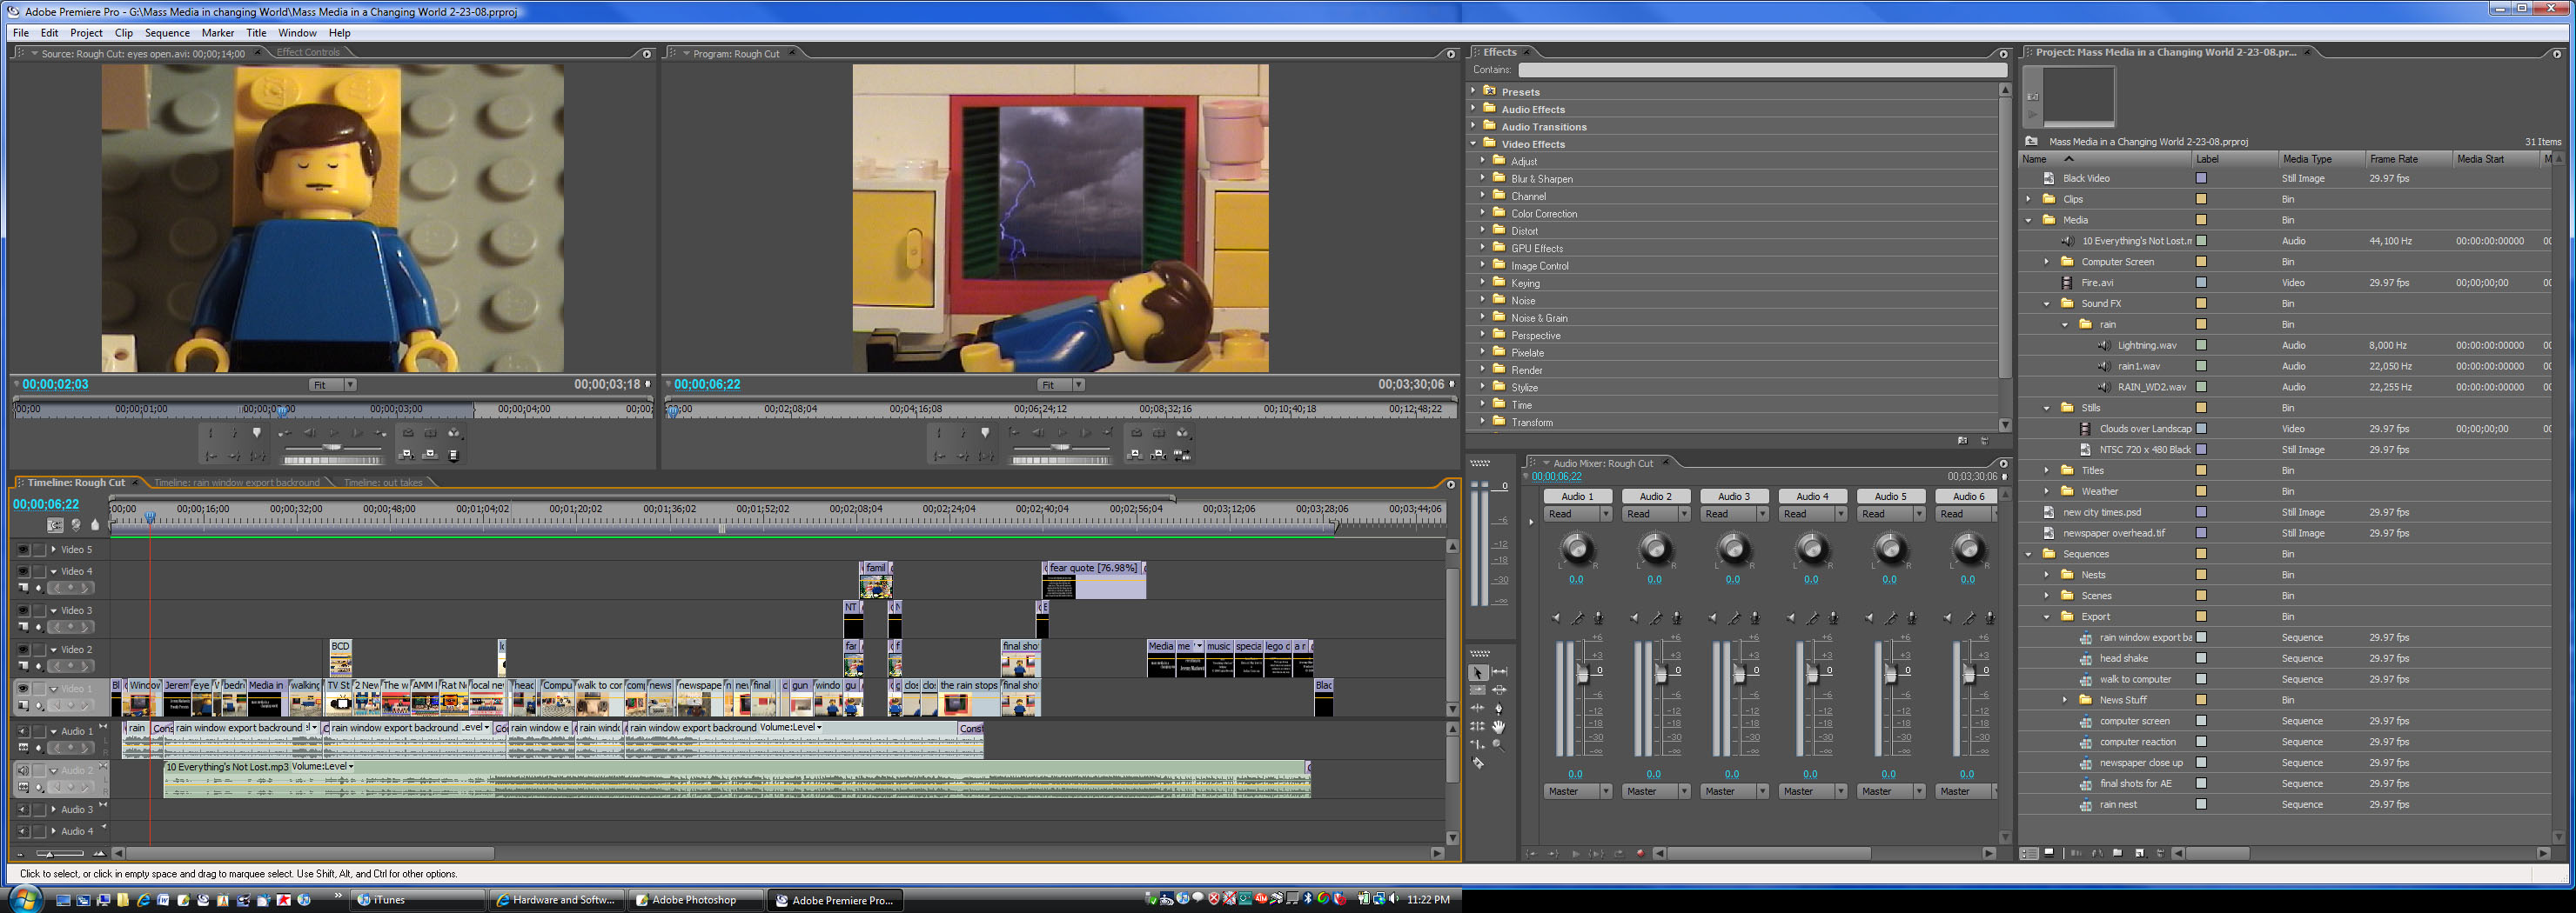Click Play in Audio Mixer transport
This screenshot has width=2576, height=913.
click(1575, 853)
